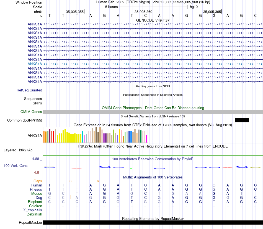Click the cyan bar in the GTEx expression chart
The image size is (263, 229).
point(82,136)
